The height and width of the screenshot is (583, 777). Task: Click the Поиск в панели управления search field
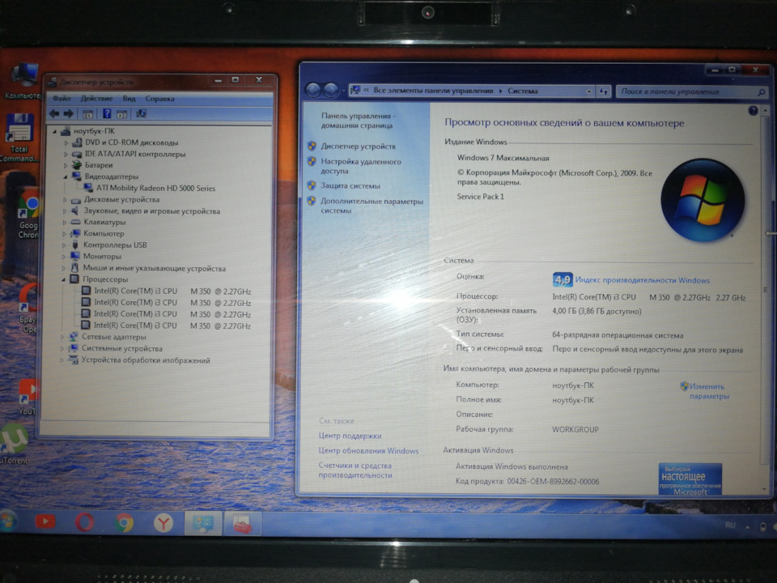coord(692,91)
